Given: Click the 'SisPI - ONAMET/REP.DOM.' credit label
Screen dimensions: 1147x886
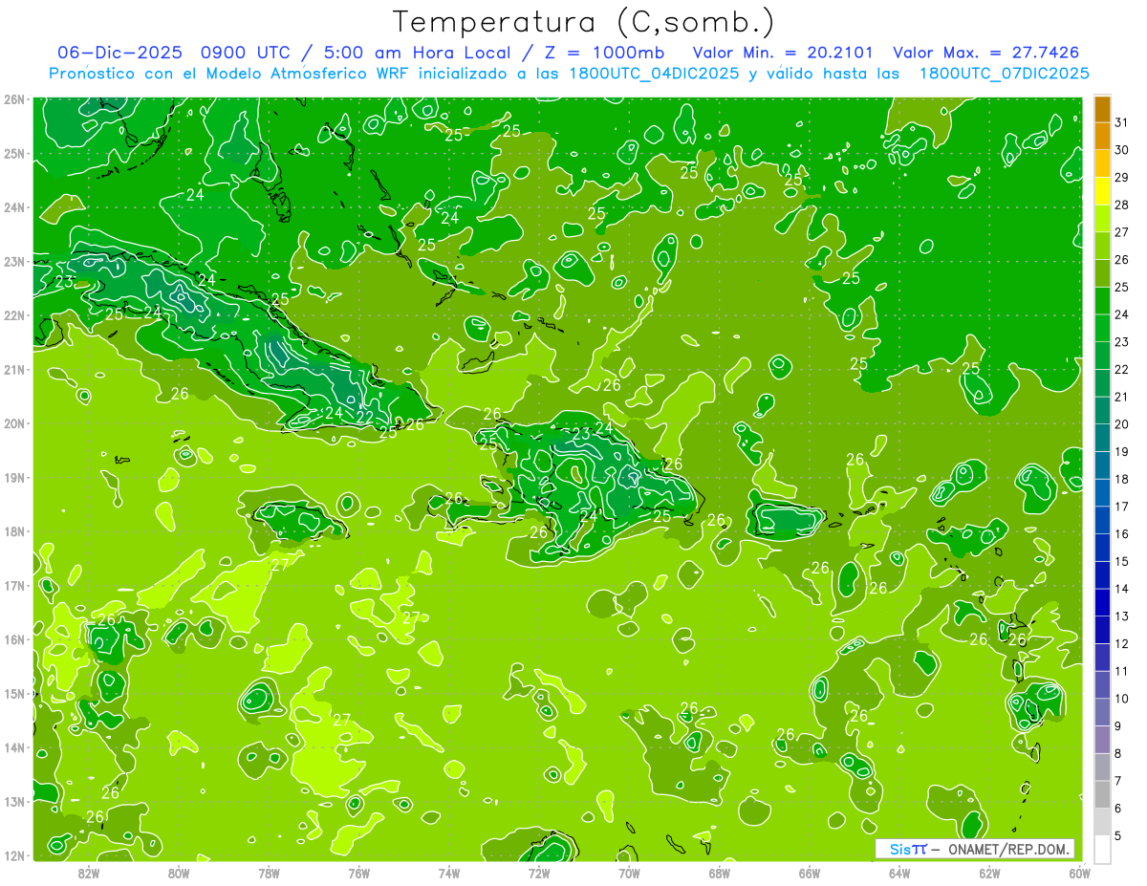Looking at the screenshot, I should pos(975,849).
